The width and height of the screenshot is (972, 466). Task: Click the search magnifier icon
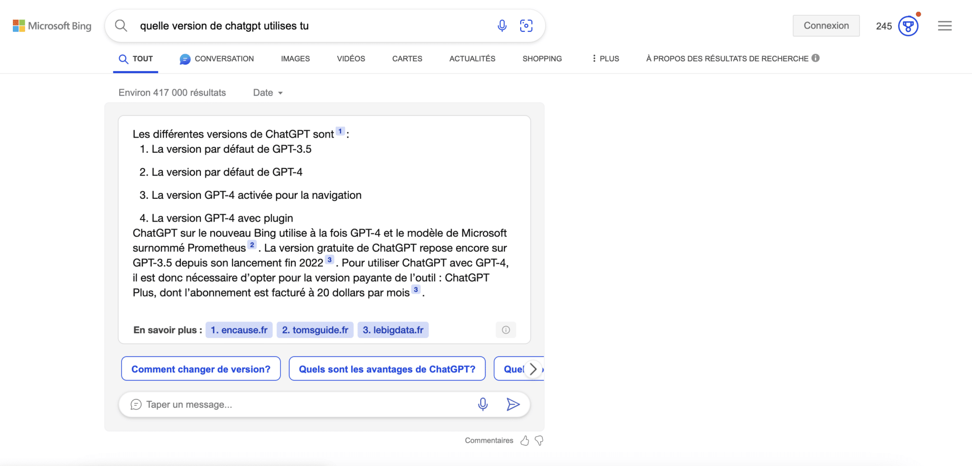pyautogui.click(x=121, y=26)
